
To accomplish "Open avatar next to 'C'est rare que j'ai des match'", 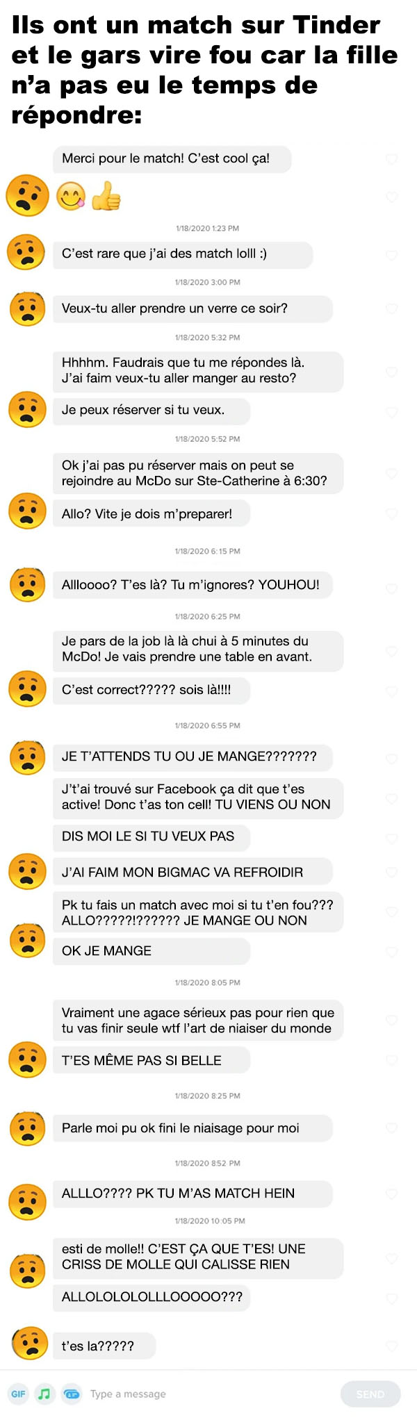I will click(26, 252).
